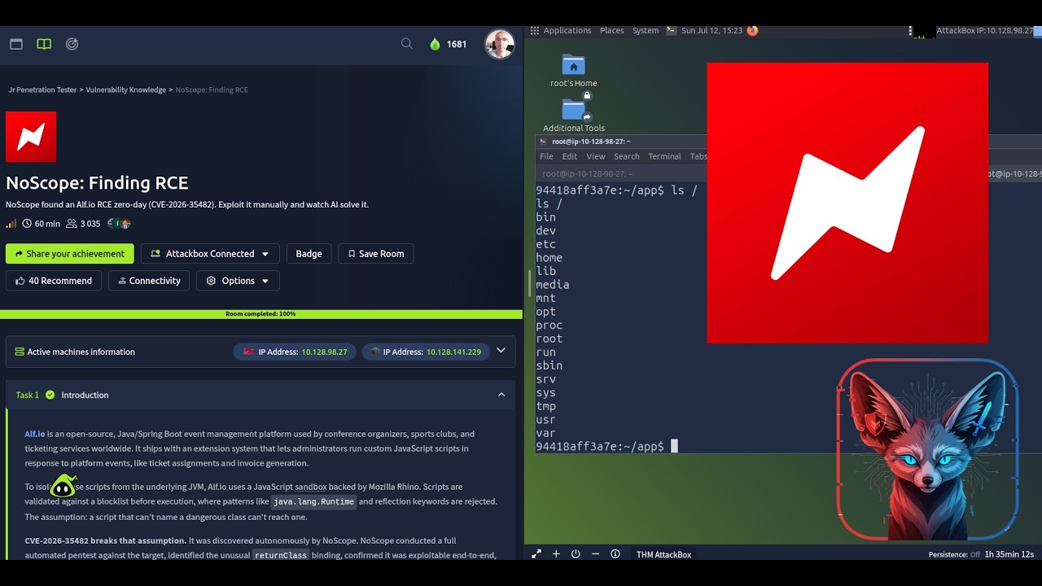The width and height of the screenshot is (1042, 586).
Task: Follow the Alf.io link in introduction
Action: (34, 434)
